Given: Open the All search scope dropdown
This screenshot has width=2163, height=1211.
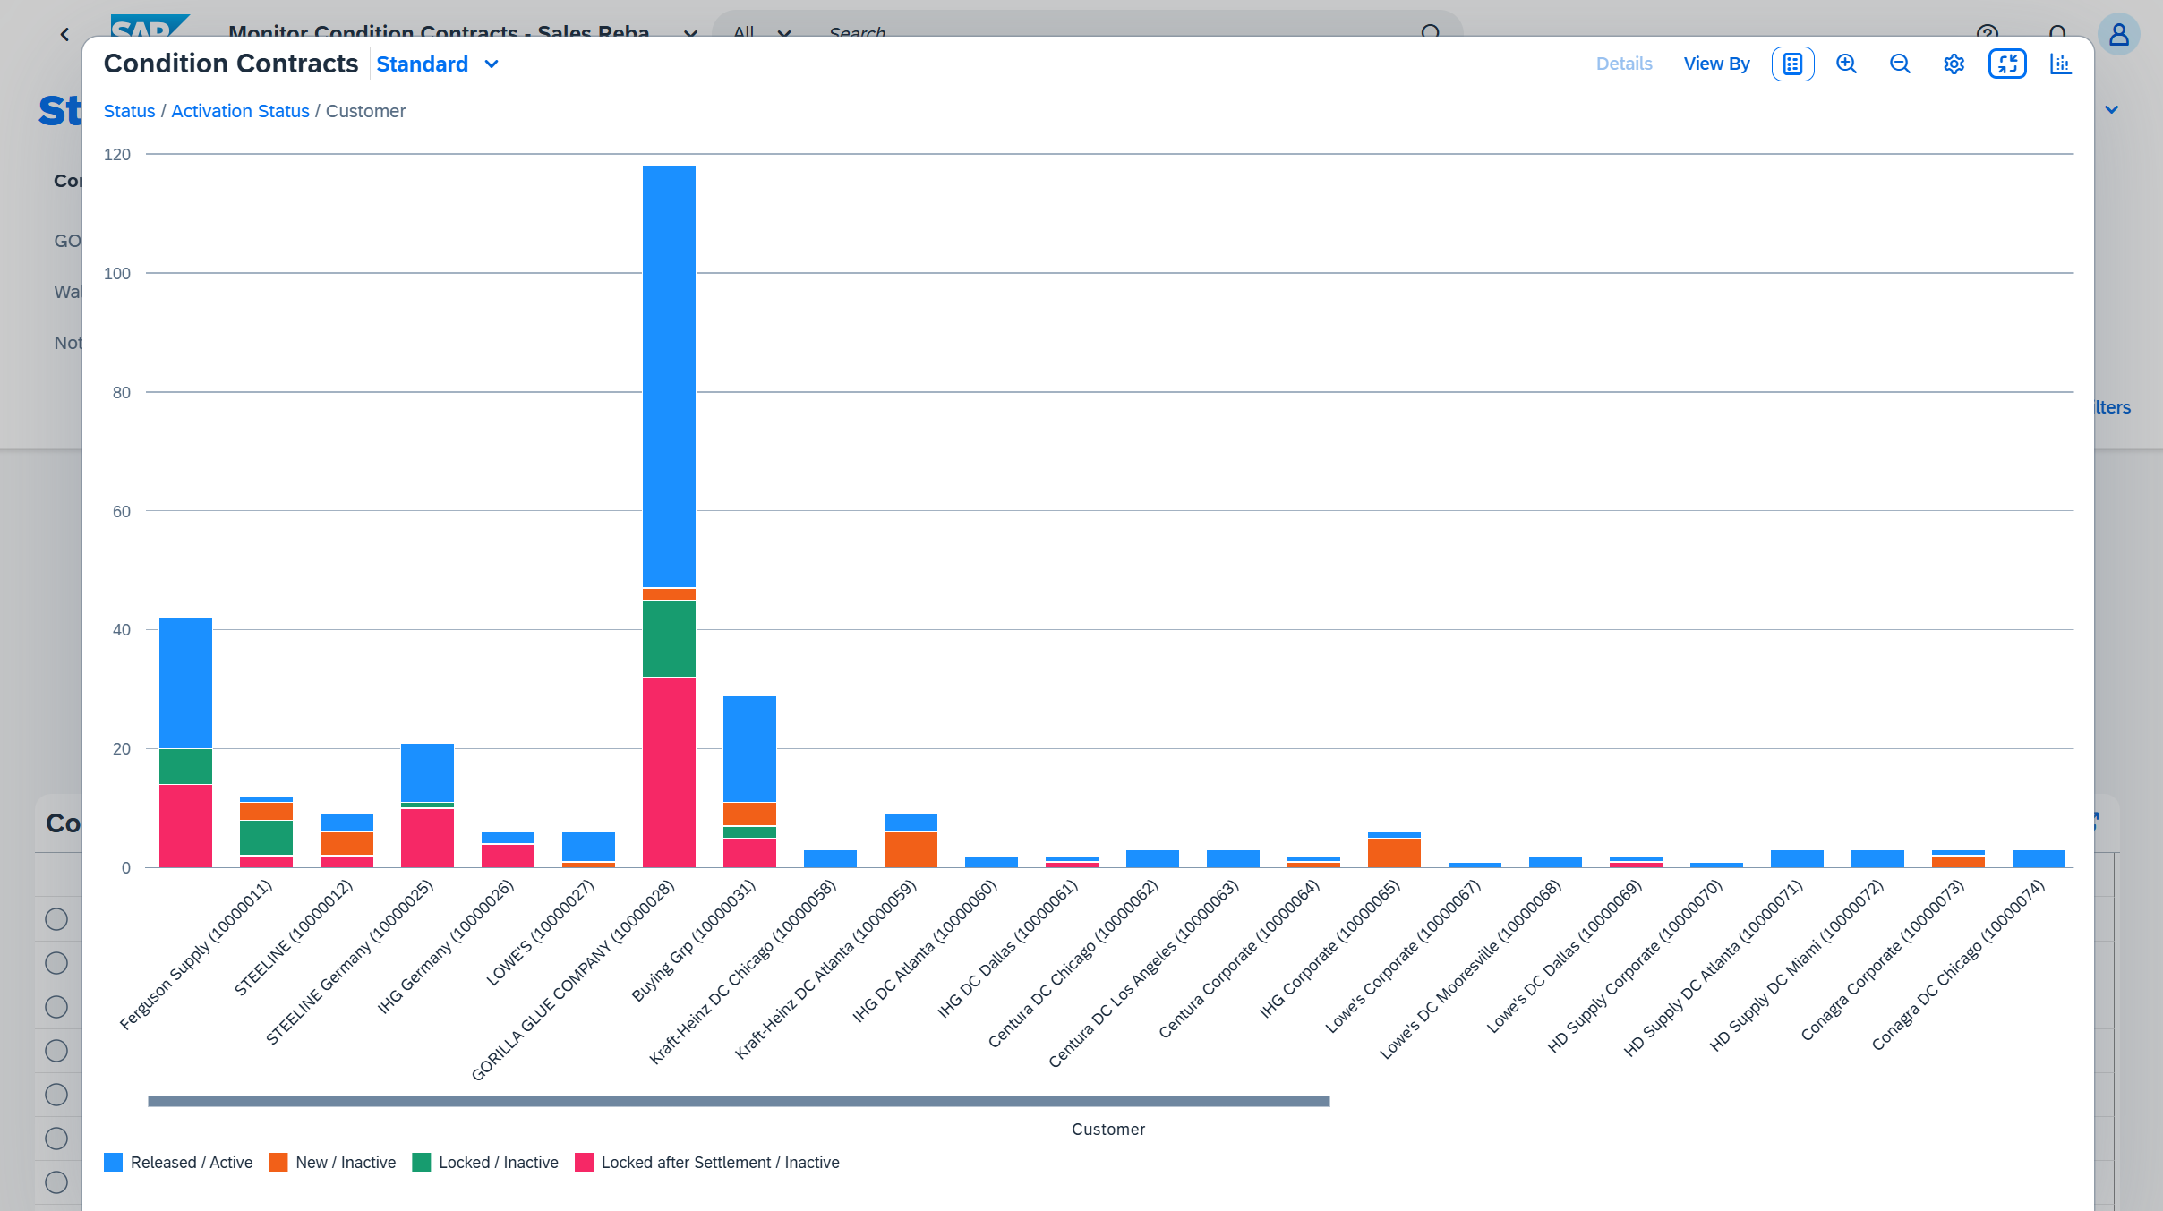Looking at the screenshot, I should tap(762, 33).
